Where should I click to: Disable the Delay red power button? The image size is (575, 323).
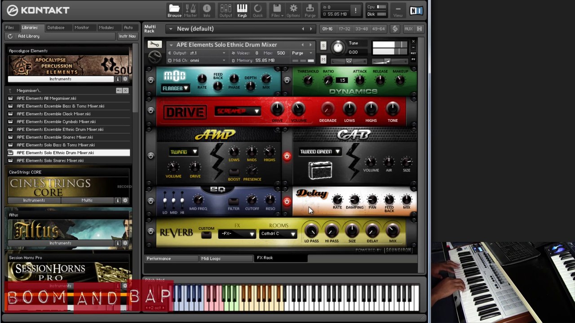click(287, 201)
